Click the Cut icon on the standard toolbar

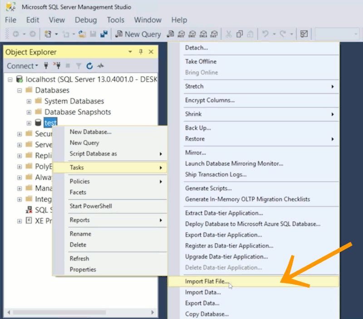click(228, 34)
